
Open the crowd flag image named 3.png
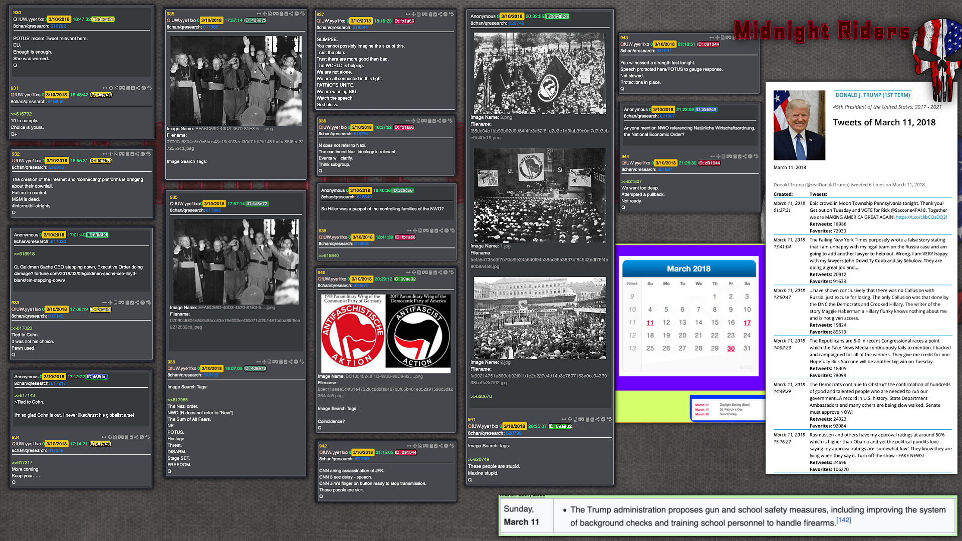540,73
